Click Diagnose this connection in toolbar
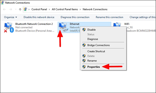The width and height of the screenshot is (156, 93). coord(75,17)
